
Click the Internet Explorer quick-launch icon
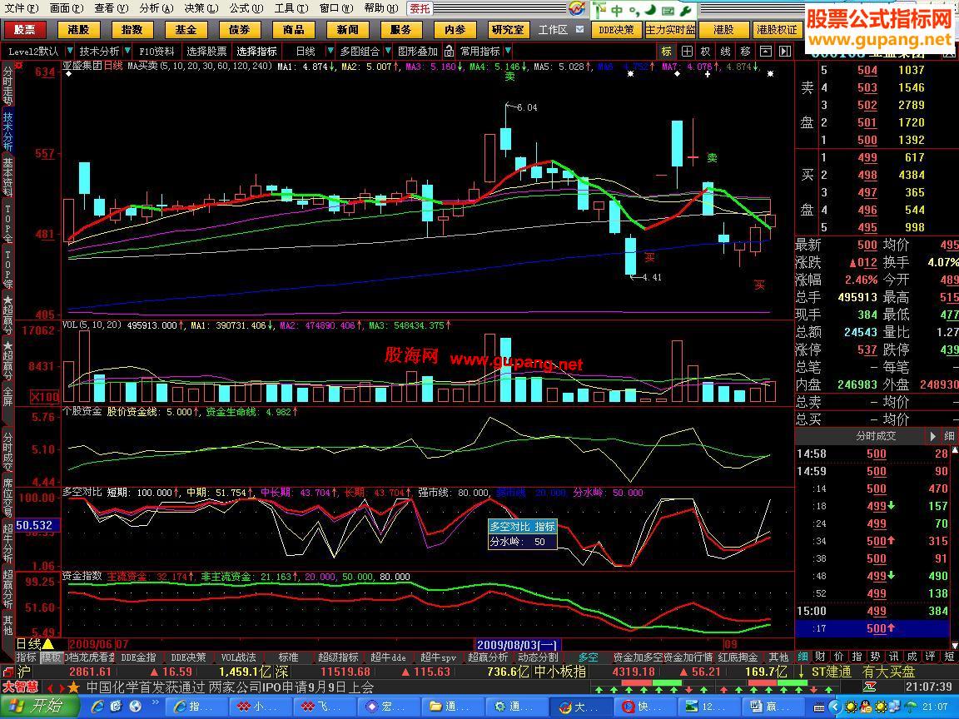tap(97, 707)
